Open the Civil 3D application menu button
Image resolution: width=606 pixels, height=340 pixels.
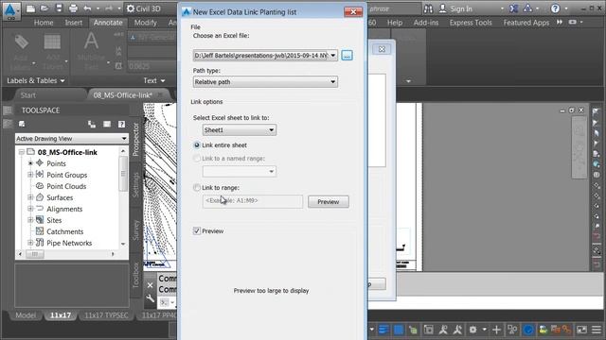coord(10,10)
